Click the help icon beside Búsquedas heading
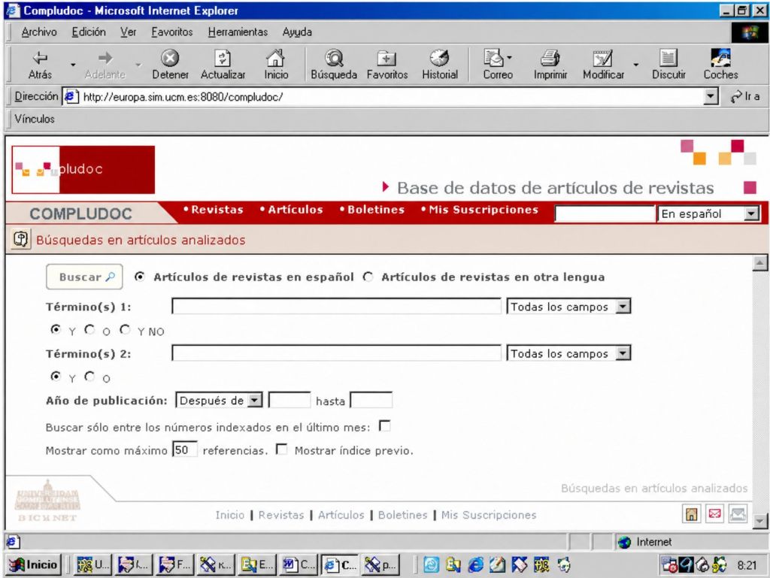Screen dimensions: 770x578 (x=20, y=240)
